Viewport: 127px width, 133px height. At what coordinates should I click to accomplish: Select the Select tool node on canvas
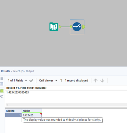click(77, 27)
